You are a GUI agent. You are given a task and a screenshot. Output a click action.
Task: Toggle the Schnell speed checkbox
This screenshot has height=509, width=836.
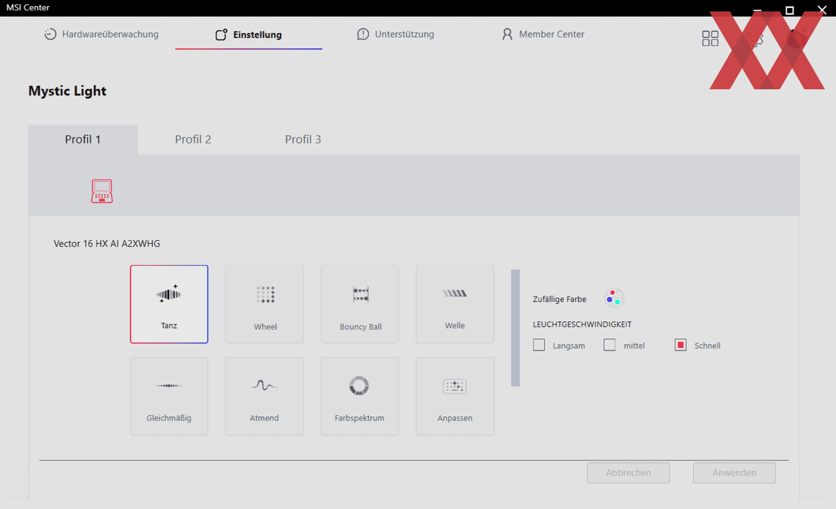[681, 345]
